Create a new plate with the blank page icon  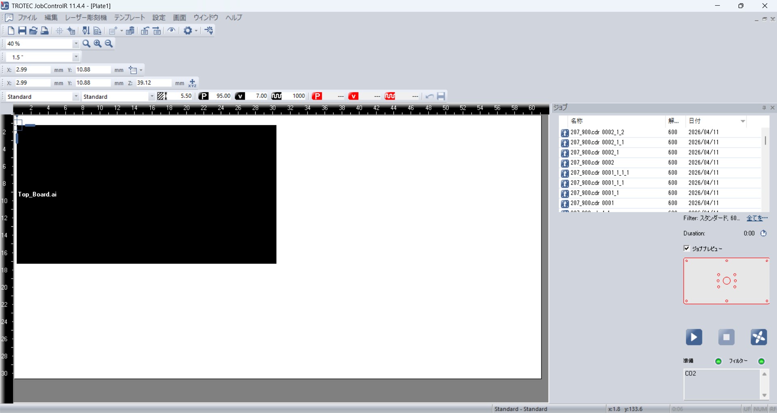coord(11,31)
